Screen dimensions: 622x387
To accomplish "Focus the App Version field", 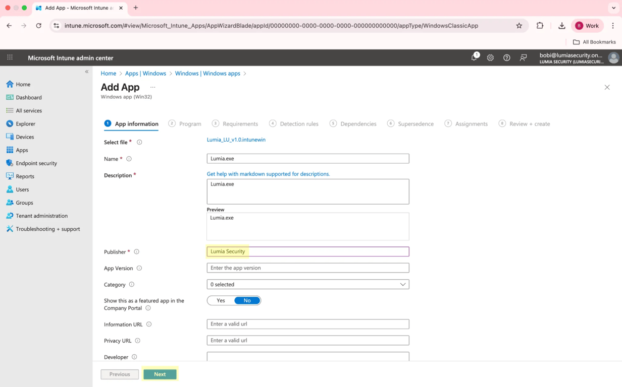I will pyautogui.click(x=308, y=268).
